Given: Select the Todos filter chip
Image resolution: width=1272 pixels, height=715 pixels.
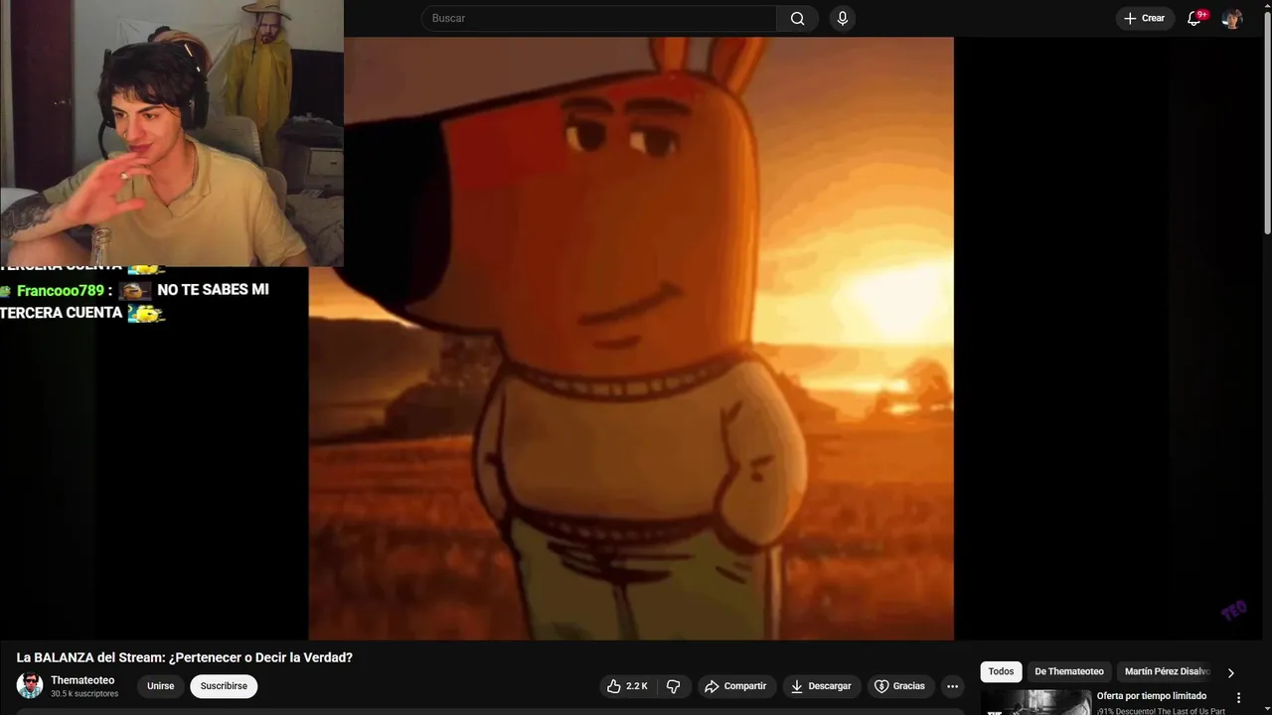Looking at the screenshot, I should pyautogui.click(x=1001, y=671).
